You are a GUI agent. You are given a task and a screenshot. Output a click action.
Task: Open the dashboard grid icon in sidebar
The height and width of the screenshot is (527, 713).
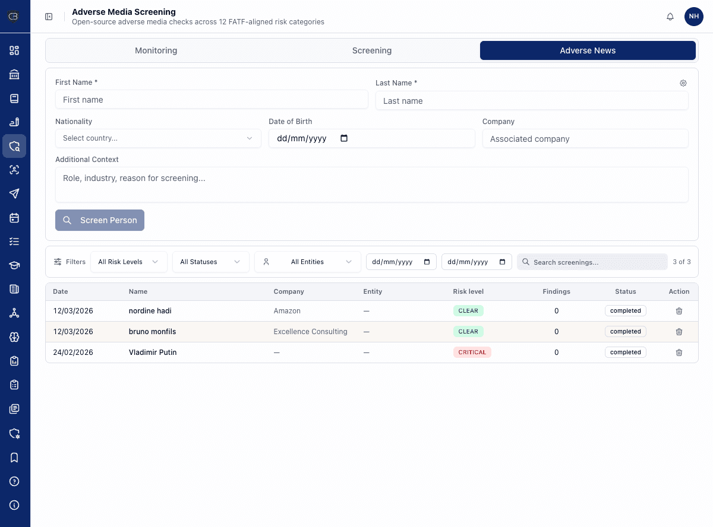tap(14, 50)
